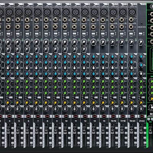Click the white EQ knob on channel 8
This screenshot has height=153, width=153.
click(46, 68)
